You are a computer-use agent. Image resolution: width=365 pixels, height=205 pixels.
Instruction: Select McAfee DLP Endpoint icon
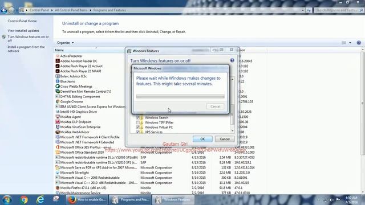pos(58,122)
